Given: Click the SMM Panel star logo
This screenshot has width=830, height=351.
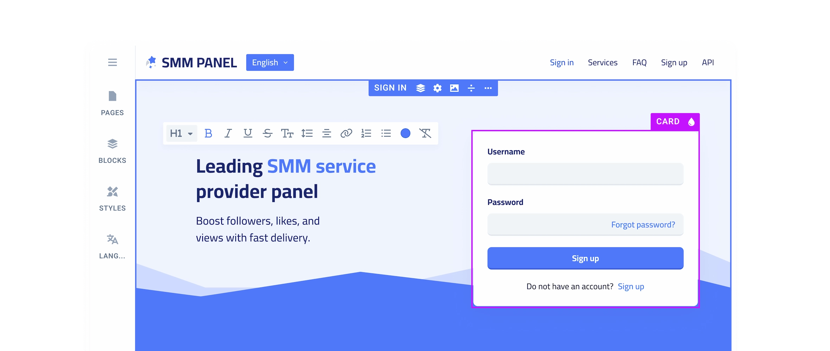Looking at the screenshot, I should pos(151,62).
